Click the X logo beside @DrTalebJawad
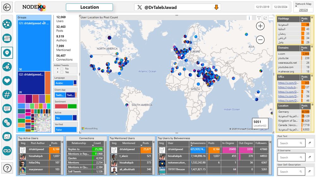The image size is (316, 177). click(139, 8)
